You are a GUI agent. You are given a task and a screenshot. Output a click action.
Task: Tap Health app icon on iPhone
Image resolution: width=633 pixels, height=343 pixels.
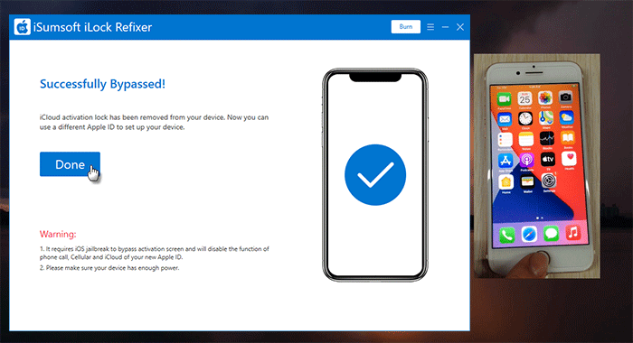point(569,159)
